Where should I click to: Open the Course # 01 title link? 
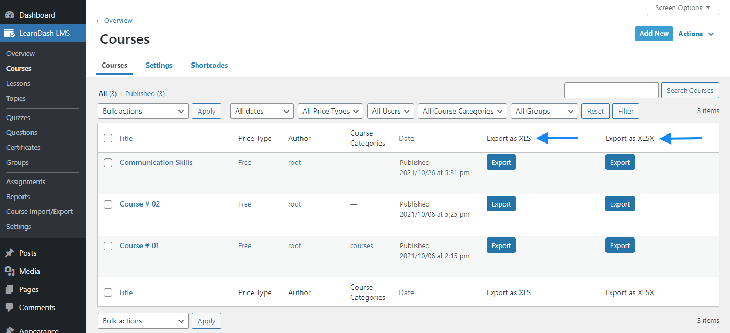point(139,245)
